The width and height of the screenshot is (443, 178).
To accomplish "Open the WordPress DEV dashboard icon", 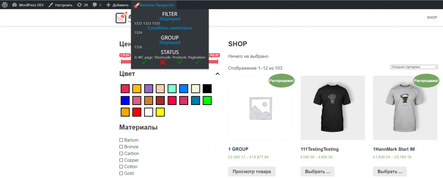I will [15, 5].
